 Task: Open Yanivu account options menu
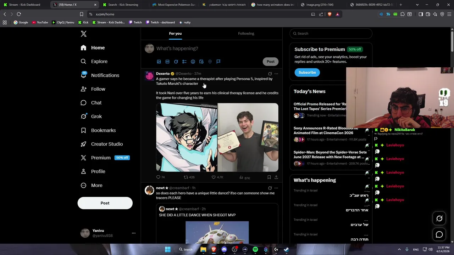point(134,233)
